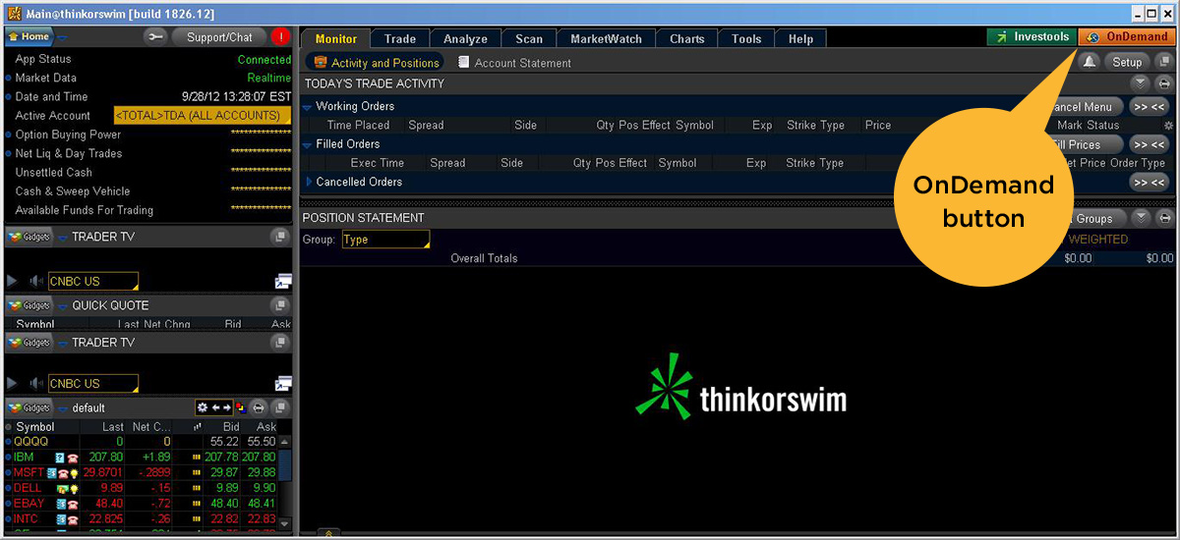Collapse the Working Orders section
This screenshot has width=1180, height=540.
(x=308, y=107)
